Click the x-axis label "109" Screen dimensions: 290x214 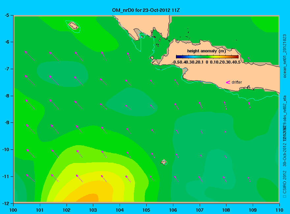[x=253, y=210]
